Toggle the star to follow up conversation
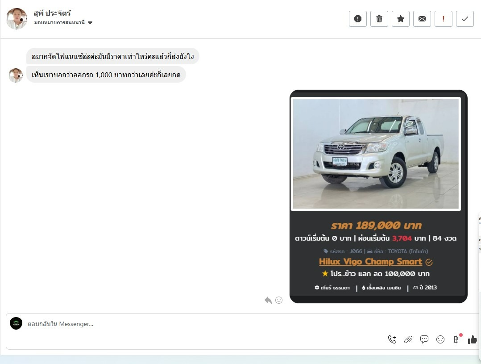Viewport: 481px width, 364px height. click(x=400, y=19)
